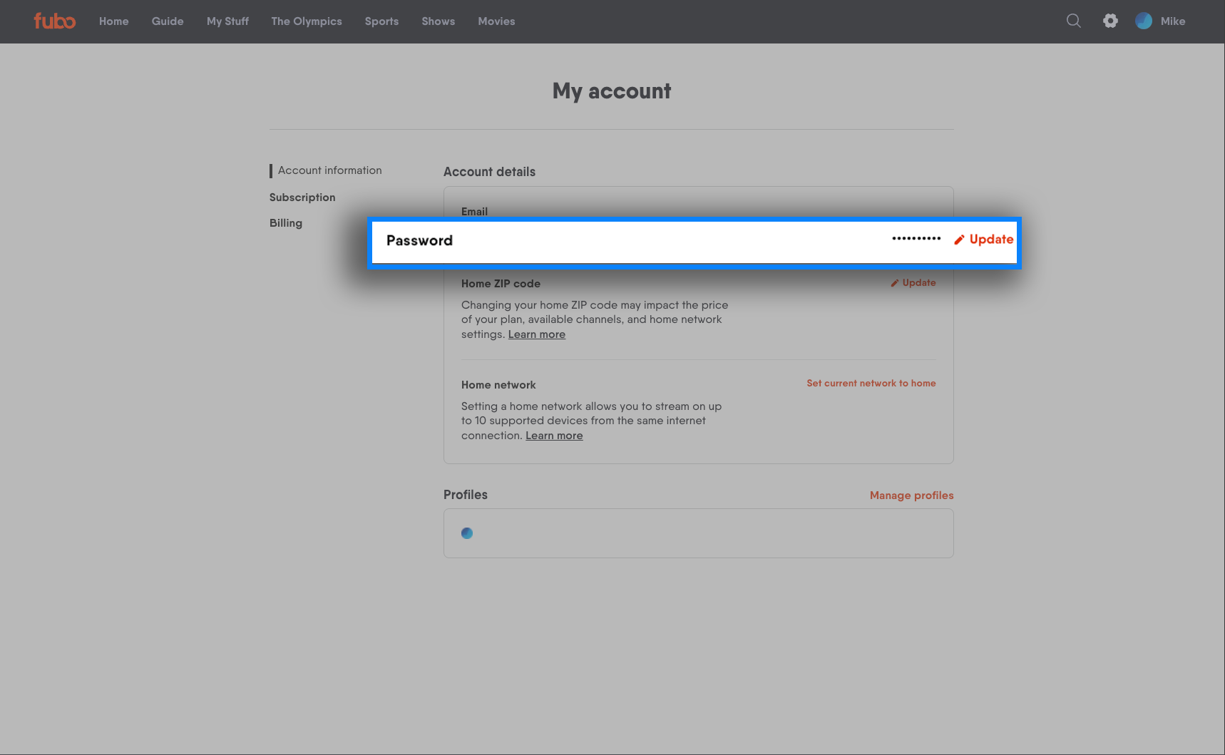
Task: Go to Home in the navigation bar
Action: 114,21
